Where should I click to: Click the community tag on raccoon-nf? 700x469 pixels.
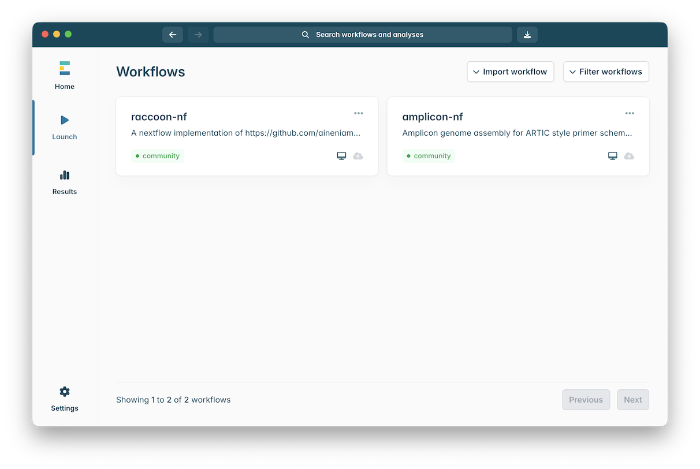click(157, 156)
